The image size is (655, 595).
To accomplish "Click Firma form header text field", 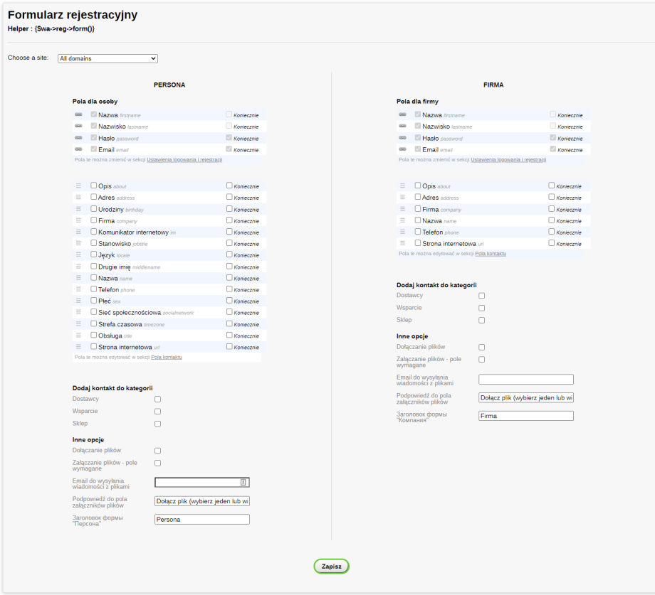I will [525, 416].
